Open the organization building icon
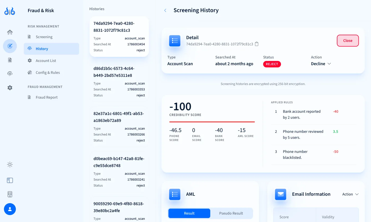 10,194
